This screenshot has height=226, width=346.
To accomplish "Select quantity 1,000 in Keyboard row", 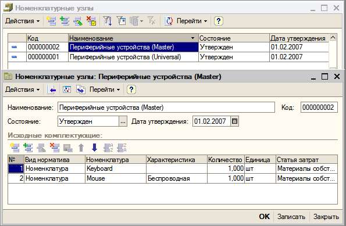I will tap(226, 168).
